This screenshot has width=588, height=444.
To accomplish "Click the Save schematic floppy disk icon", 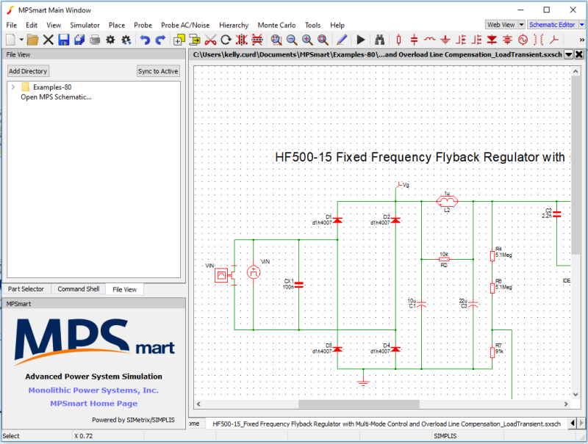I will (64, 40).
